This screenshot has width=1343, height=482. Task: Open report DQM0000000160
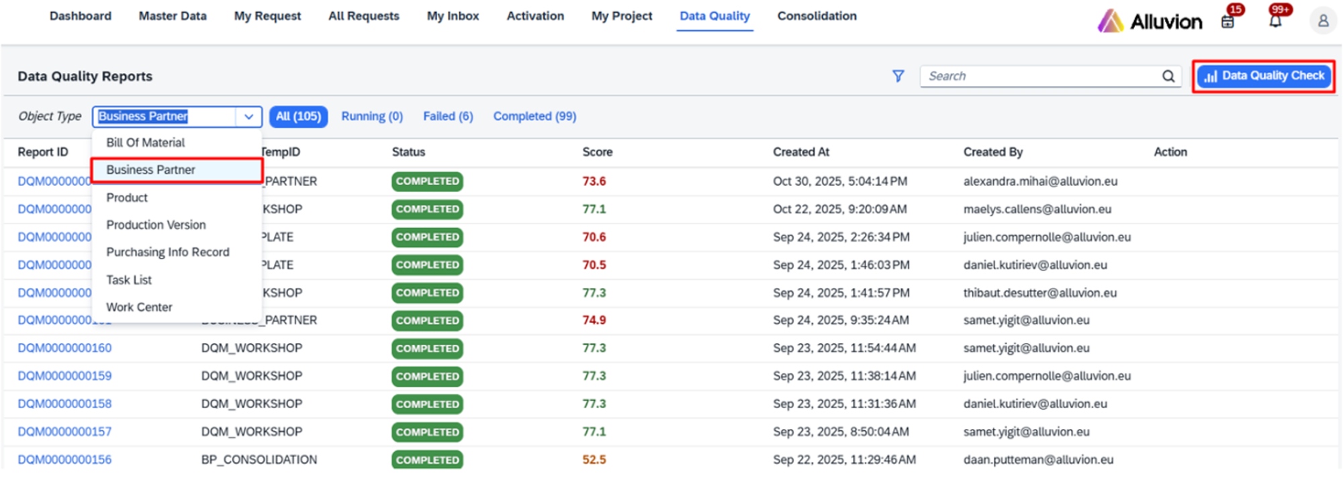[x=64, y=348]
